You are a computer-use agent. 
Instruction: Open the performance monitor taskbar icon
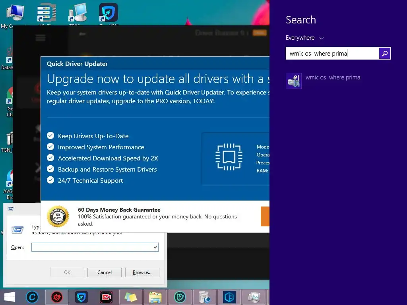tap(254, 297)
